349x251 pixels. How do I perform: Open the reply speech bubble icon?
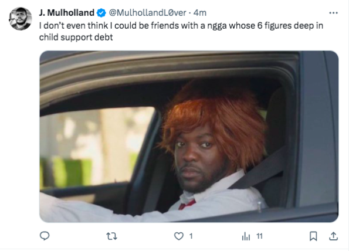pos(45,236)
